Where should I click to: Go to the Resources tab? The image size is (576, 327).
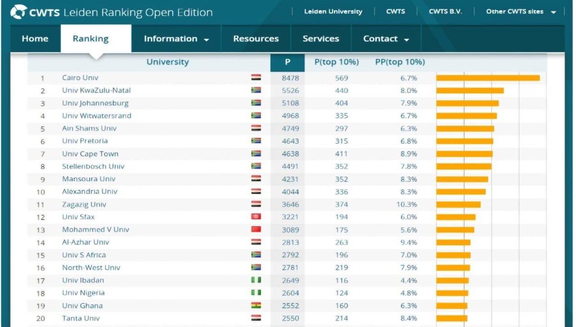pyautogui.click(x=256, y=39)
